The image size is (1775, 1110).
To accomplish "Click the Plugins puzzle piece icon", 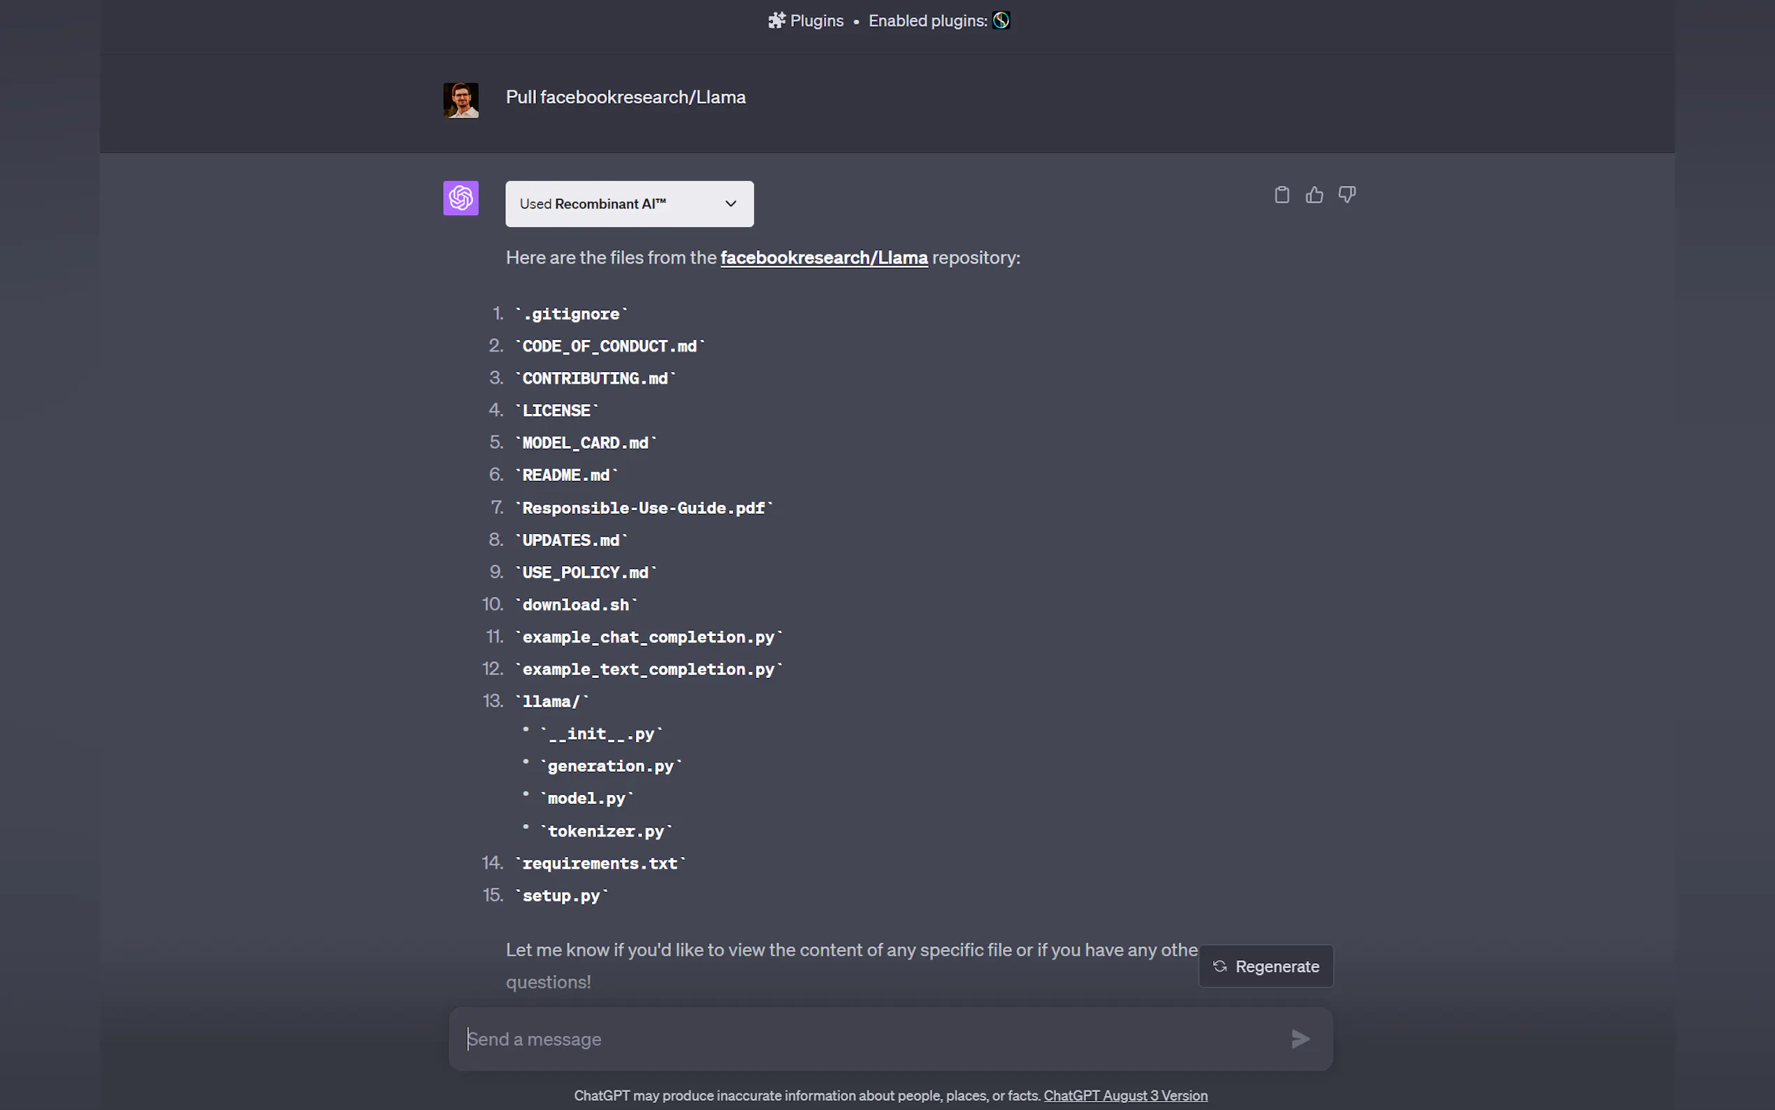I will pos(776,20).
